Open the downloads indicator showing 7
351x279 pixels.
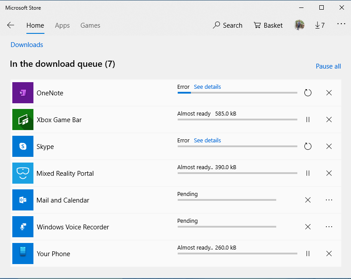pyautogui.click(x=320, y=25)
